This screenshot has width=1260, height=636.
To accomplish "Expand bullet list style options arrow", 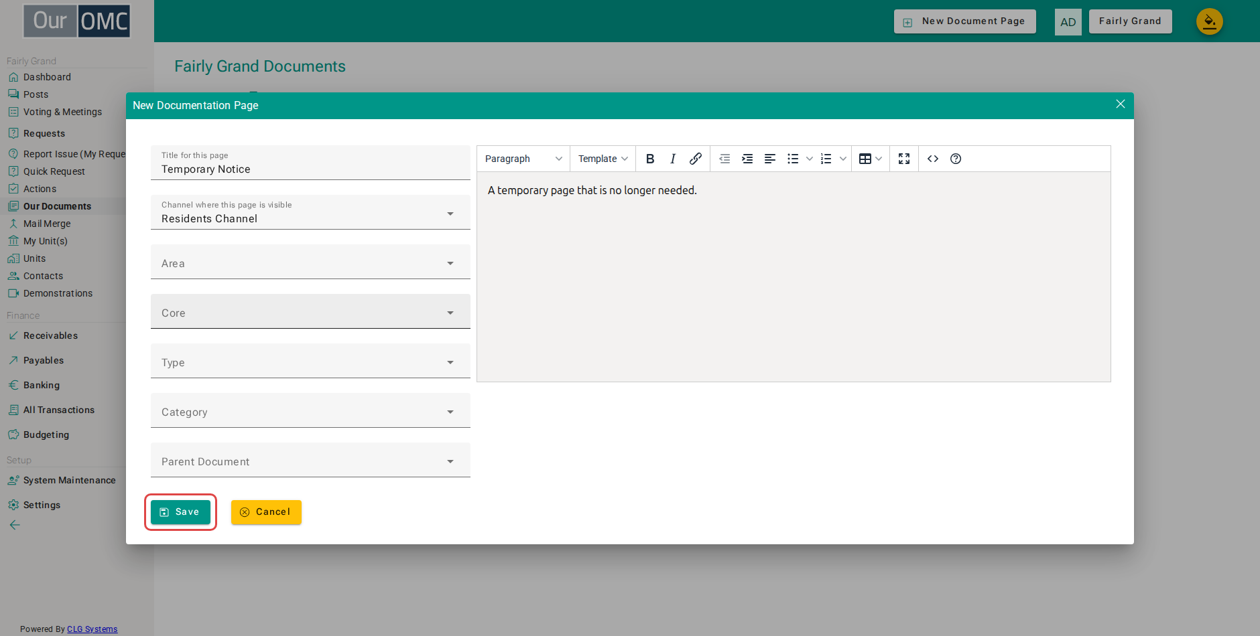I will (810, 159).
